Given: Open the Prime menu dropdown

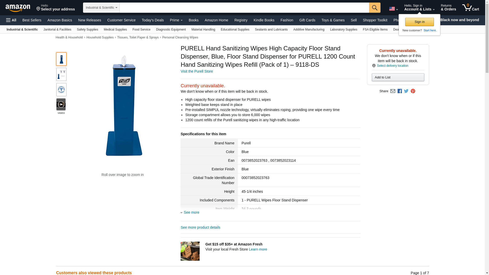Looking at the screenshot, I should (x=176, y=20).
